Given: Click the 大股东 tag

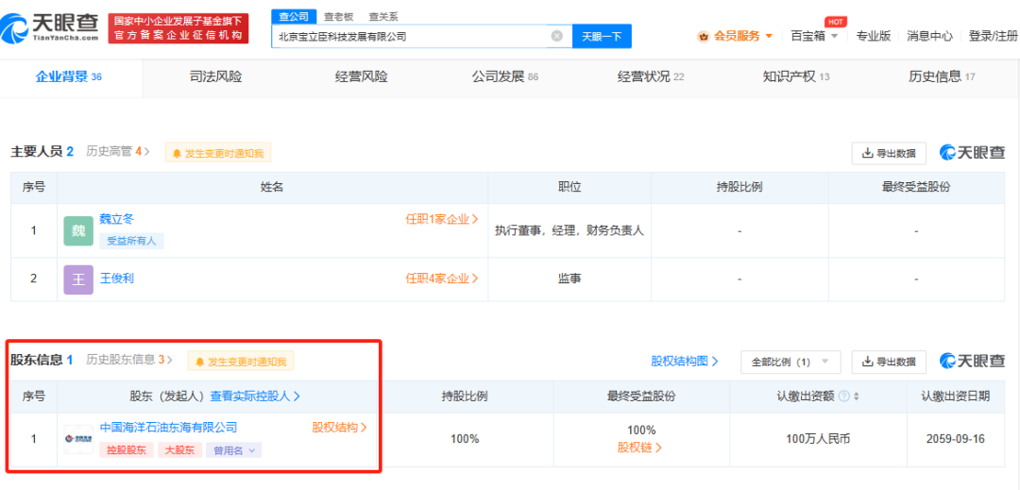Looking at the screenshot, I should click(x=179, y=449).
